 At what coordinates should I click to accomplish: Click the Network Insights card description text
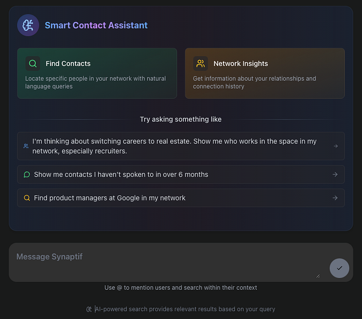coord(254,82)
